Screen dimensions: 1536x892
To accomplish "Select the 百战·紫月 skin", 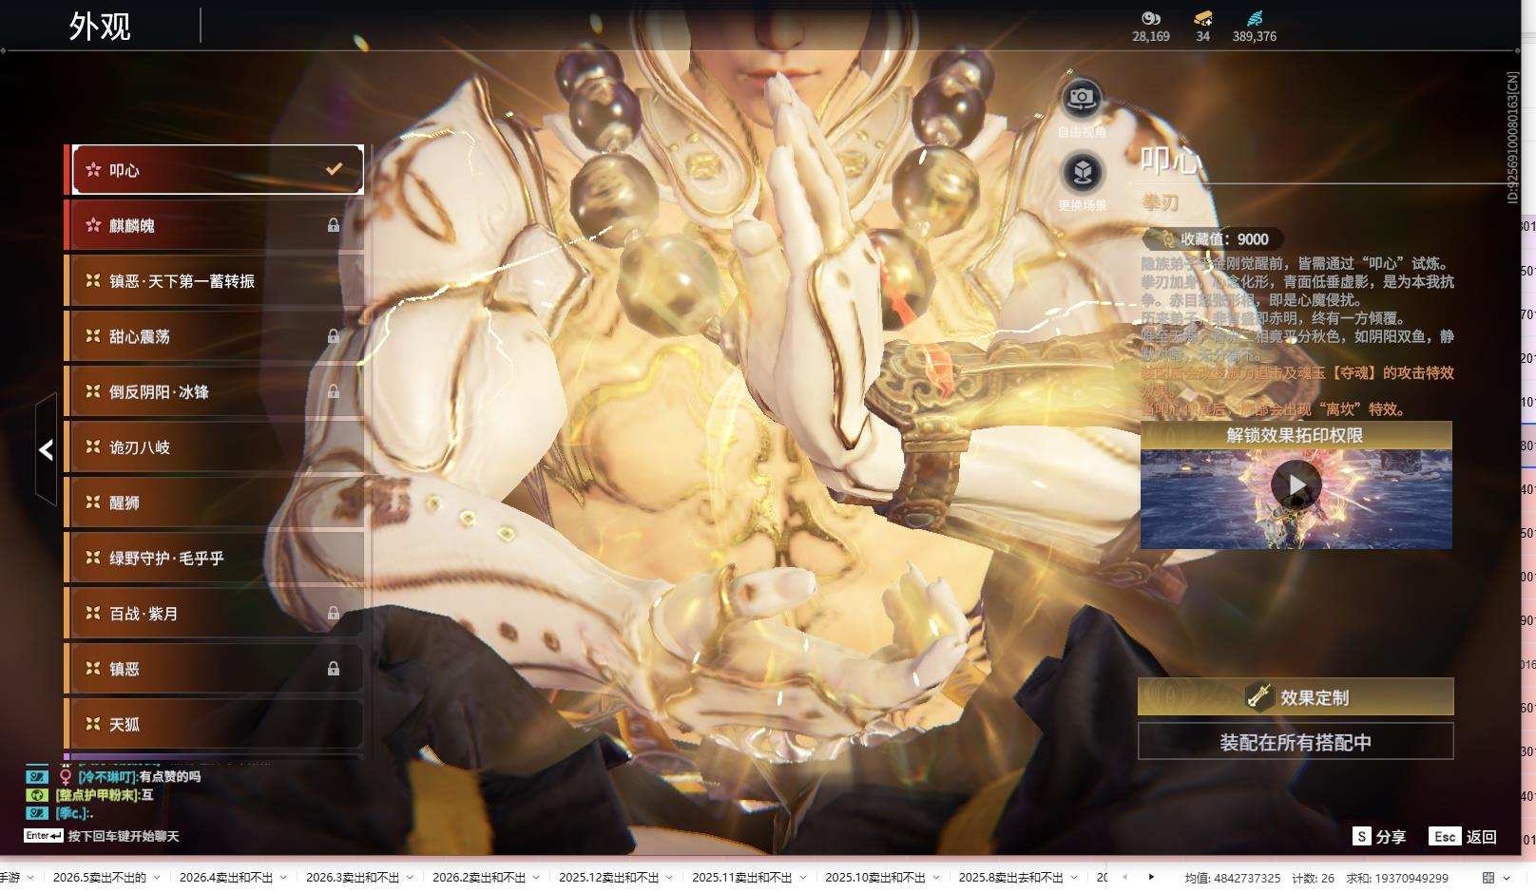I will [x=217, y=614].
